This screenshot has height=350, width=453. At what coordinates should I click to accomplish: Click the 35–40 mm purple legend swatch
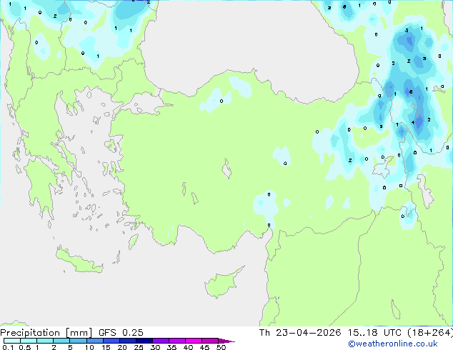coord(176,341)
